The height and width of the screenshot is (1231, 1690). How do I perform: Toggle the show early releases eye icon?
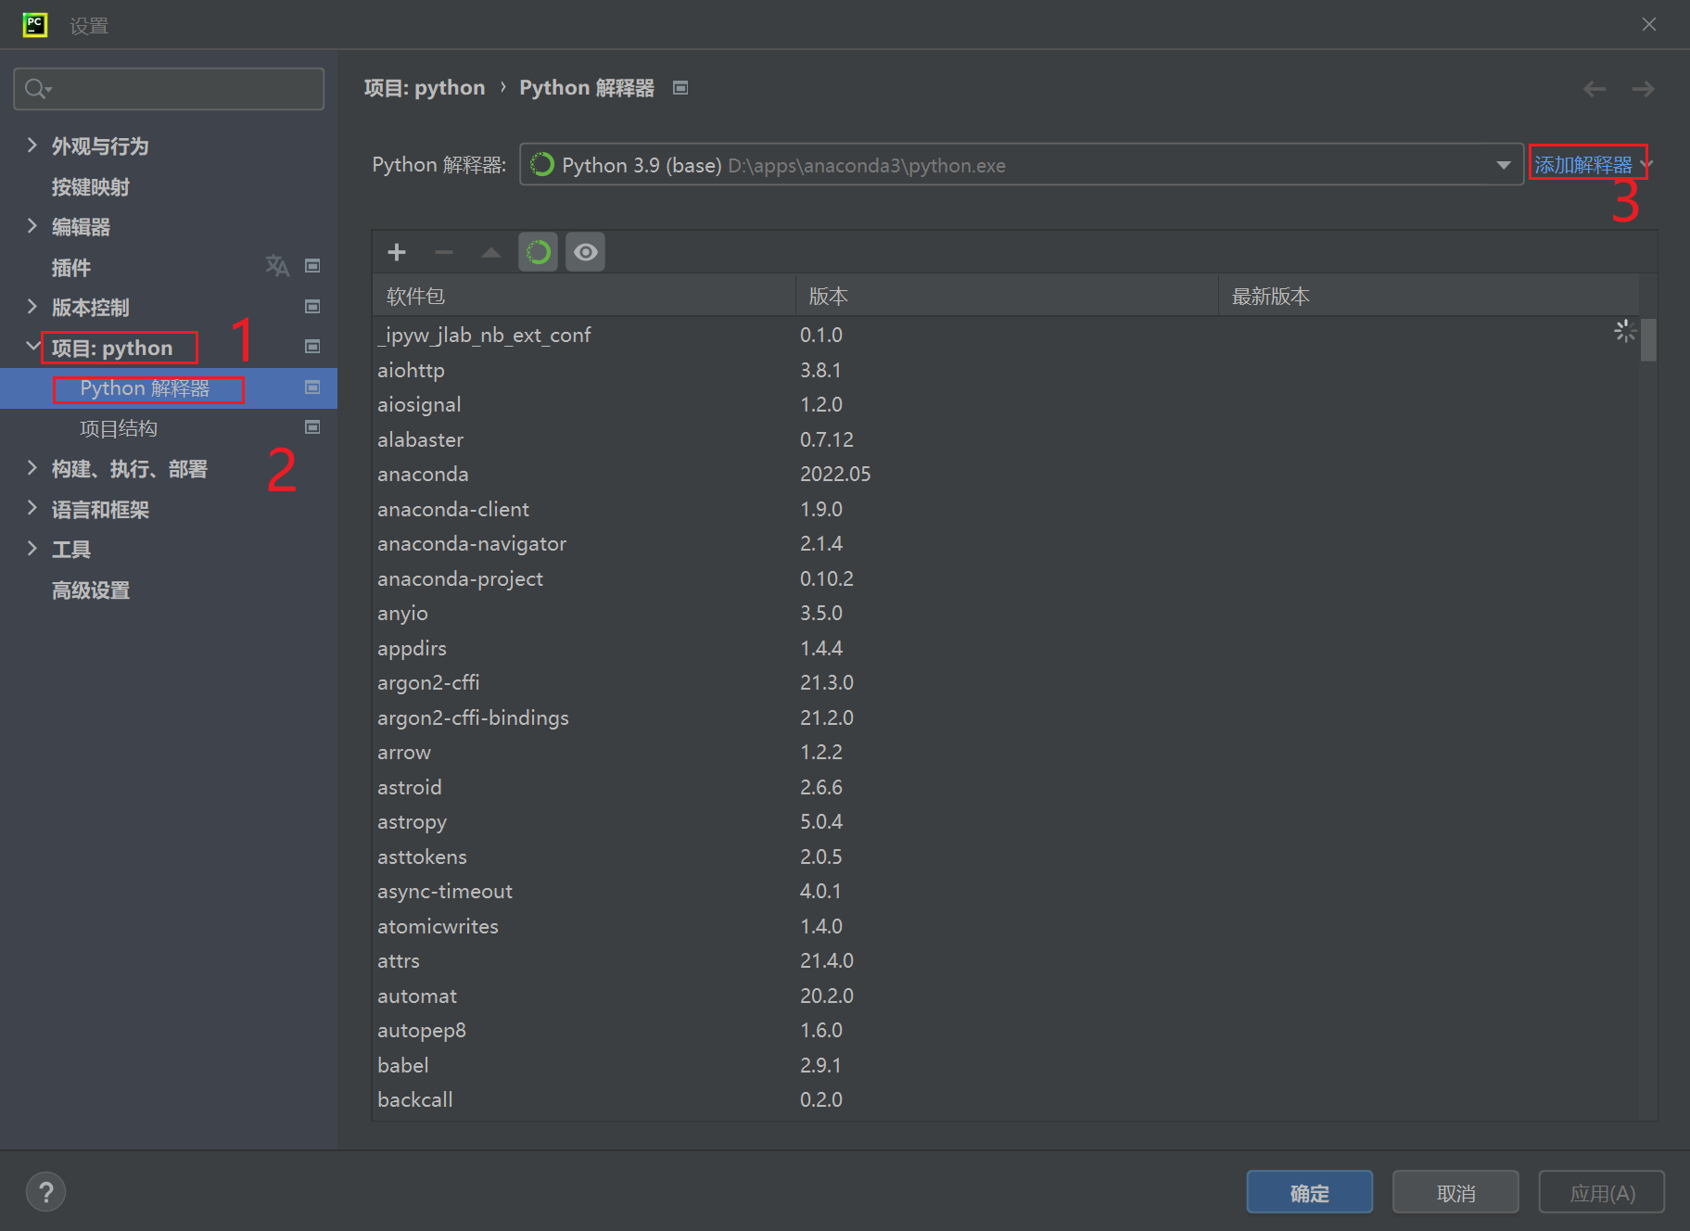coord(586,252)
